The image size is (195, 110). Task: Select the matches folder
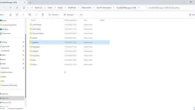tap(69, 51)
